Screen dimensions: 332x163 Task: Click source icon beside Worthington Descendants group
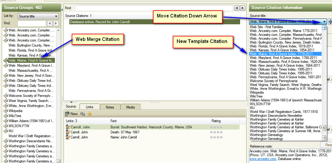(x=6, y=141)
